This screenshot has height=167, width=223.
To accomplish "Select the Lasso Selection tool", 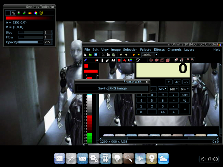I will point(138,60).
